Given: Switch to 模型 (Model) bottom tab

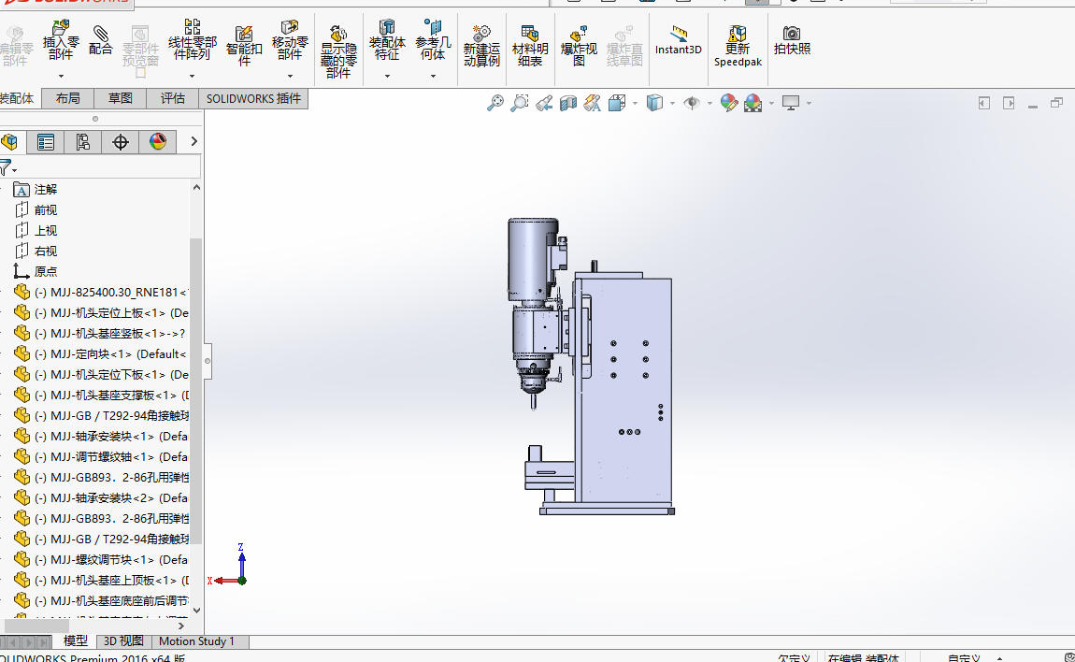Looking at the screenshot, I should pyautogui.click(x=76, y=640).
